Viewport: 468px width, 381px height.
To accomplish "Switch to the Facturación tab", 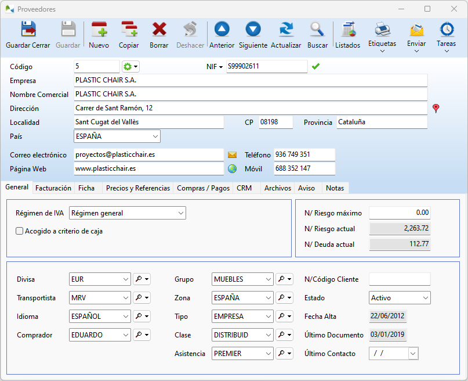I will [x=53, y=188].
